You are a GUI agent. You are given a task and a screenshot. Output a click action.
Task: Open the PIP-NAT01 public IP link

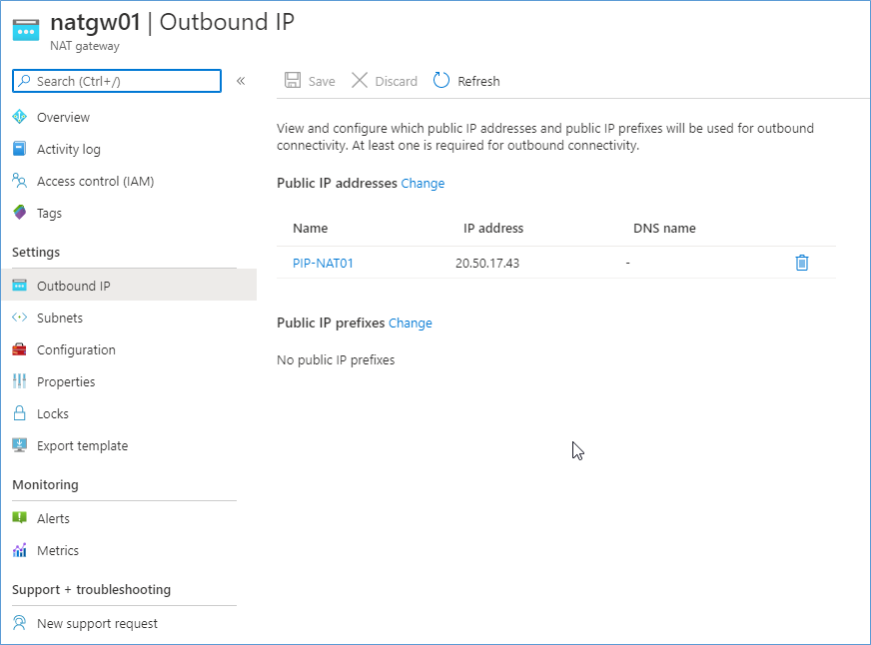323,264
